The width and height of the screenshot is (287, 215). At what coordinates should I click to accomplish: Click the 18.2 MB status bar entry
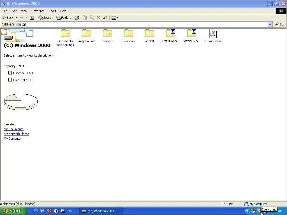228,204
